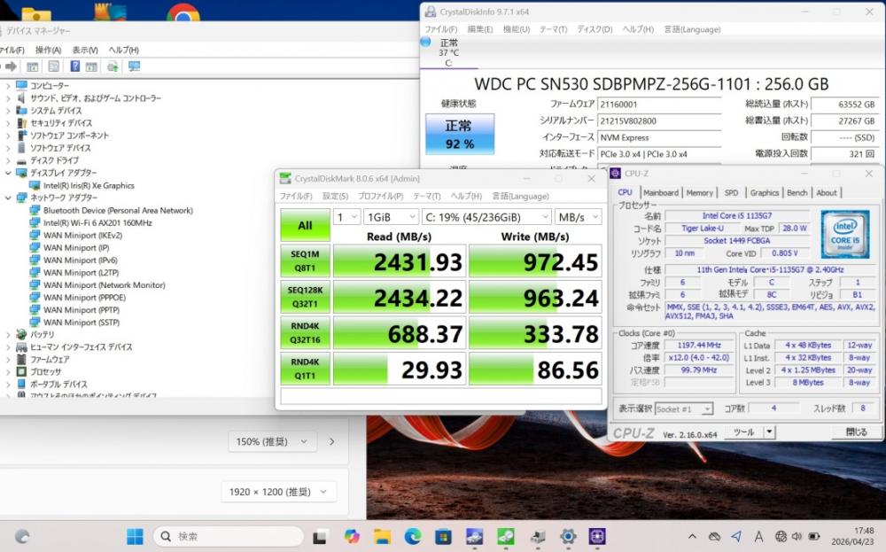Click the blue Help icon in Device Manager toolbar
Image resolution: width=886 pixels, height=552 pixels.
[x=74, y=66]
